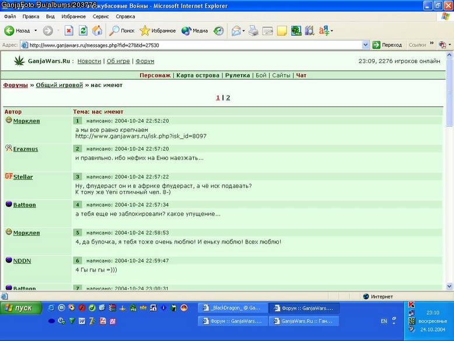Expand the Ссылки links chevron
454x341 pixels.
click(x=432, y=43)
